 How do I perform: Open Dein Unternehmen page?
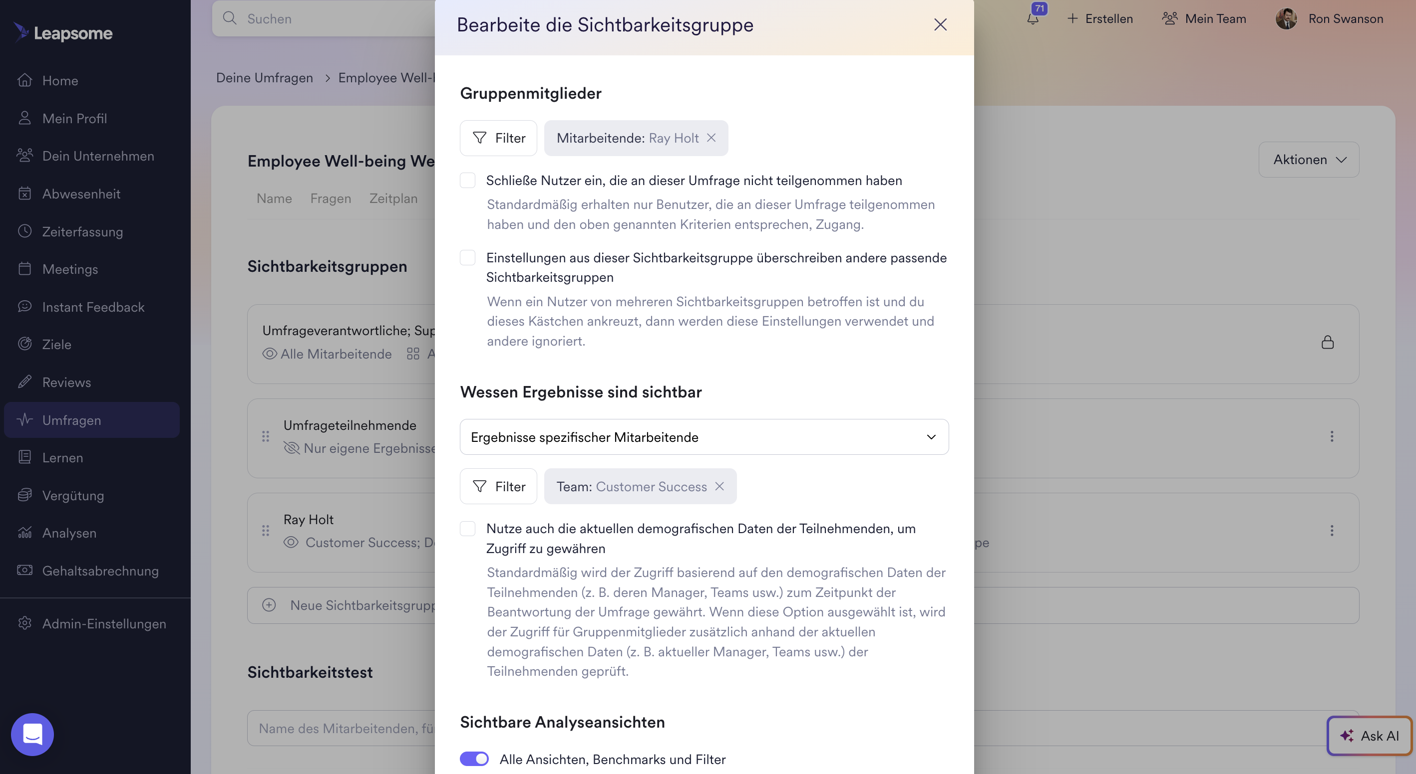click(98, 157)
